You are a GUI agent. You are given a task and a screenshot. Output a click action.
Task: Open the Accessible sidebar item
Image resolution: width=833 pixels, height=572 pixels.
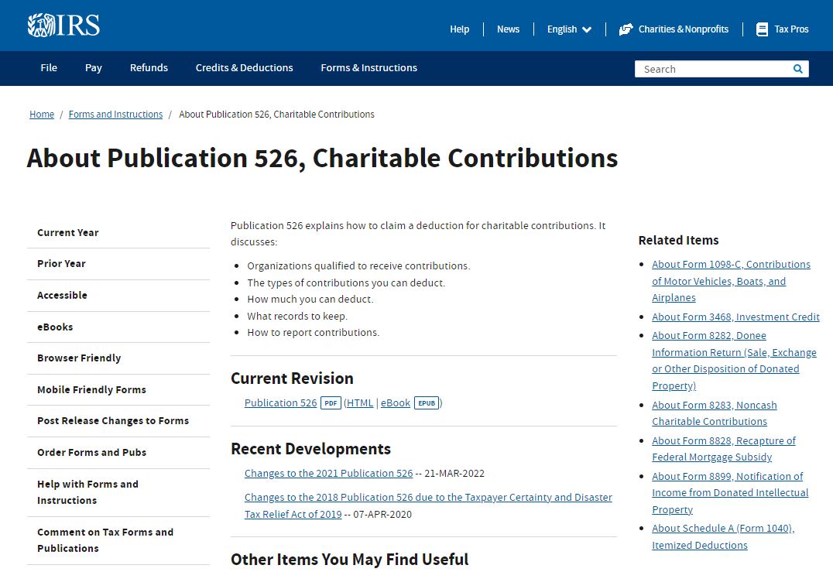[x=62, y=296]
